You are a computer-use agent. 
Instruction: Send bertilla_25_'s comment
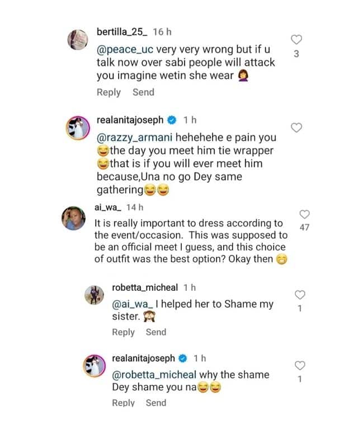[143, 92]
